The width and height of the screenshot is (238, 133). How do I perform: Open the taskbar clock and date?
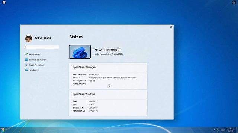pos(230,130)
